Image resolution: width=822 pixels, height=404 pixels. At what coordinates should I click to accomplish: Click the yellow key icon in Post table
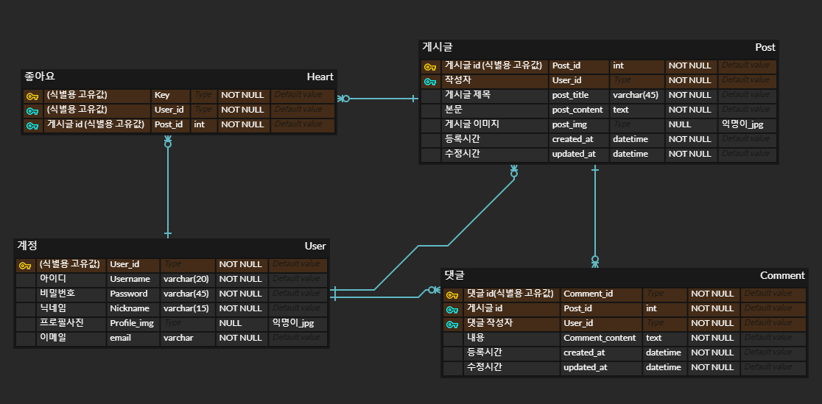coord(430,67)
